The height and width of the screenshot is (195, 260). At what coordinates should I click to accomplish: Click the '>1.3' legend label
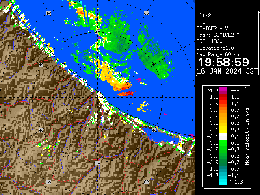[213, 91]
